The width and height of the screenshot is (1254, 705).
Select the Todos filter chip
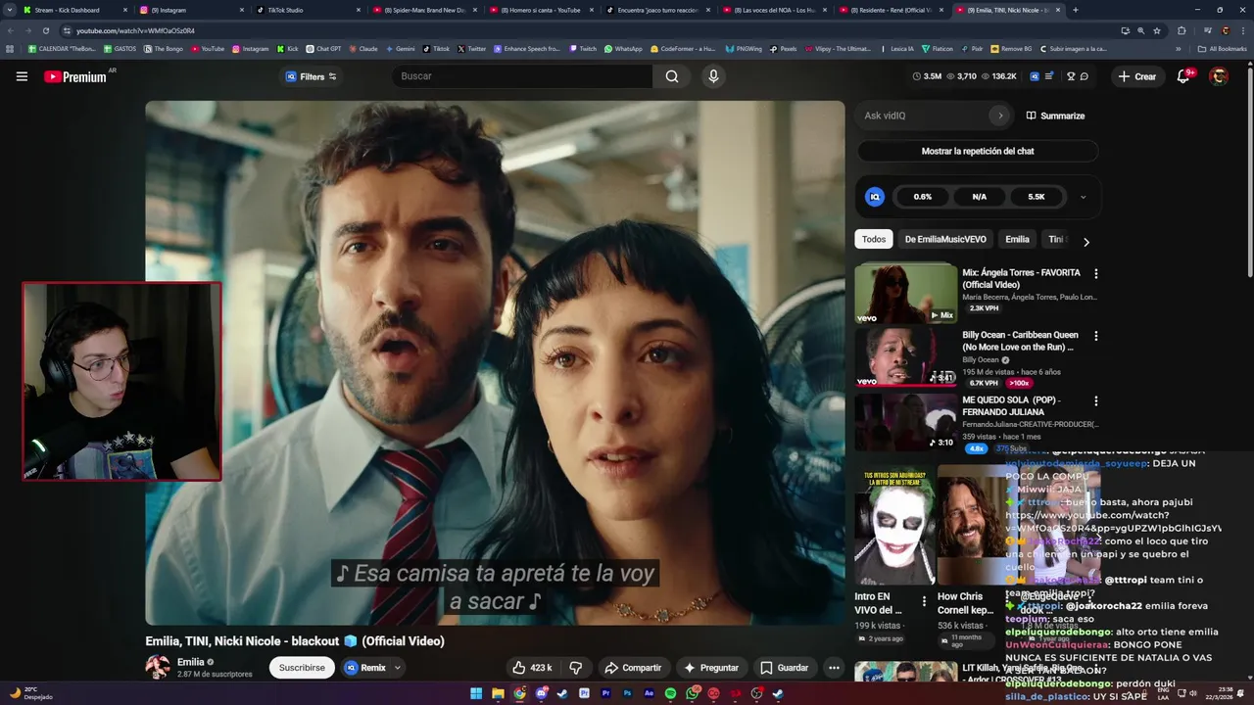coord(874,239)
